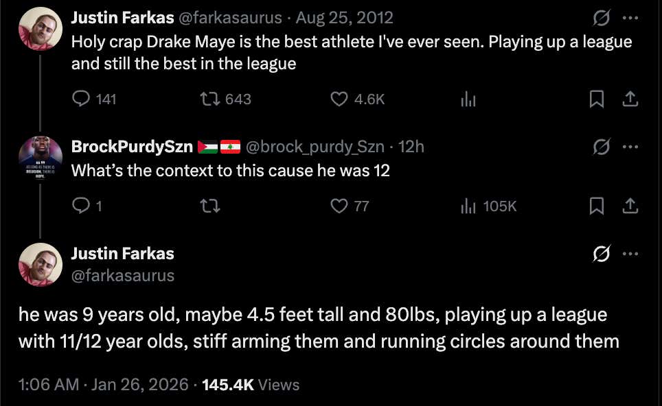Click the share icon on the first tweet
This screenshot has height=406, width=662.
(x=631, y=99)
